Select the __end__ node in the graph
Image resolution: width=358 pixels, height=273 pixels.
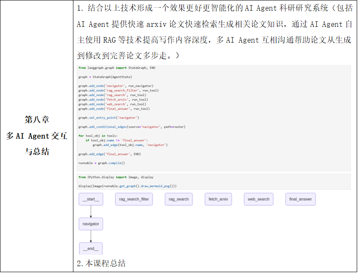click(x=91, y=248)
